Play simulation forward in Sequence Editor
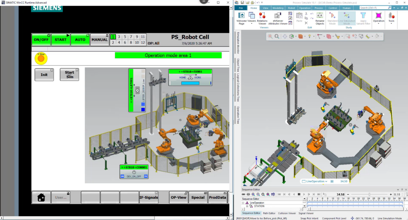 pos(304,194)
